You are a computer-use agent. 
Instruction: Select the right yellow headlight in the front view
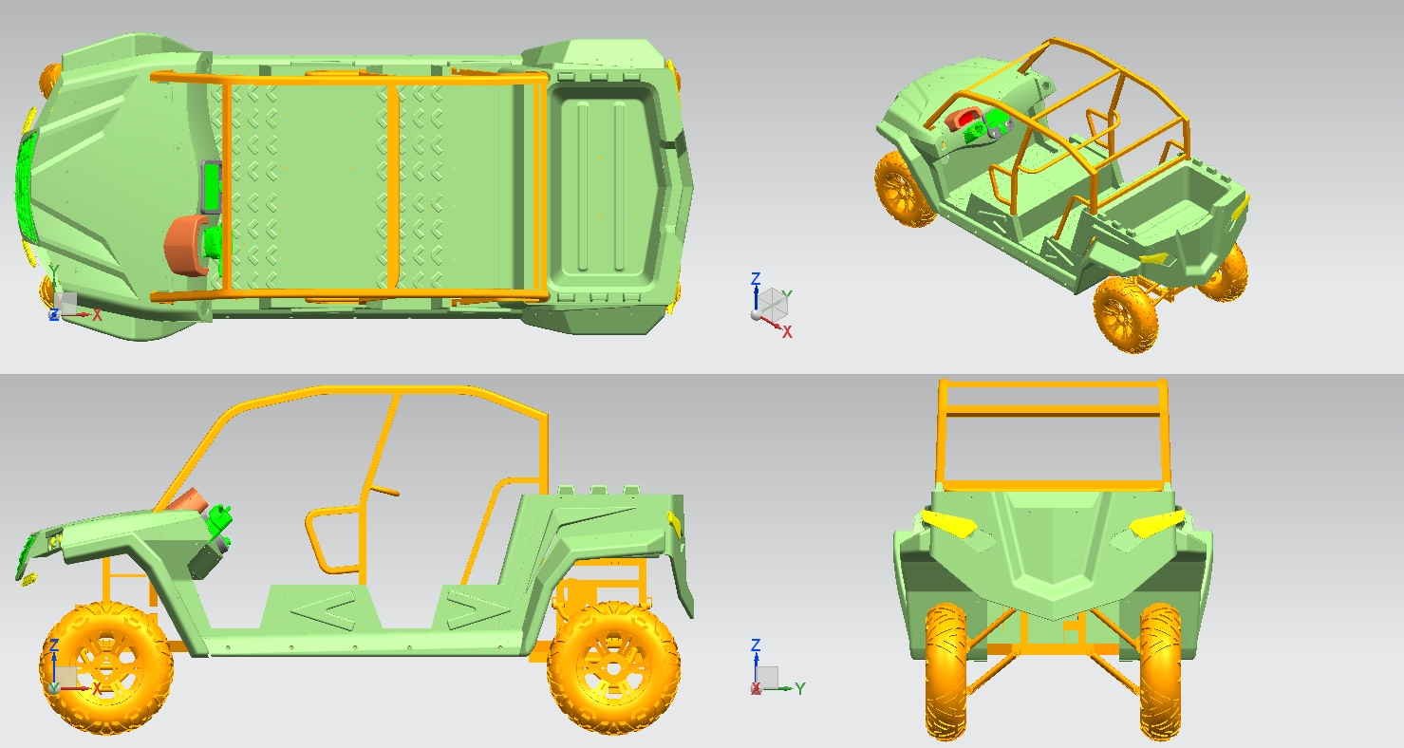1158,521
